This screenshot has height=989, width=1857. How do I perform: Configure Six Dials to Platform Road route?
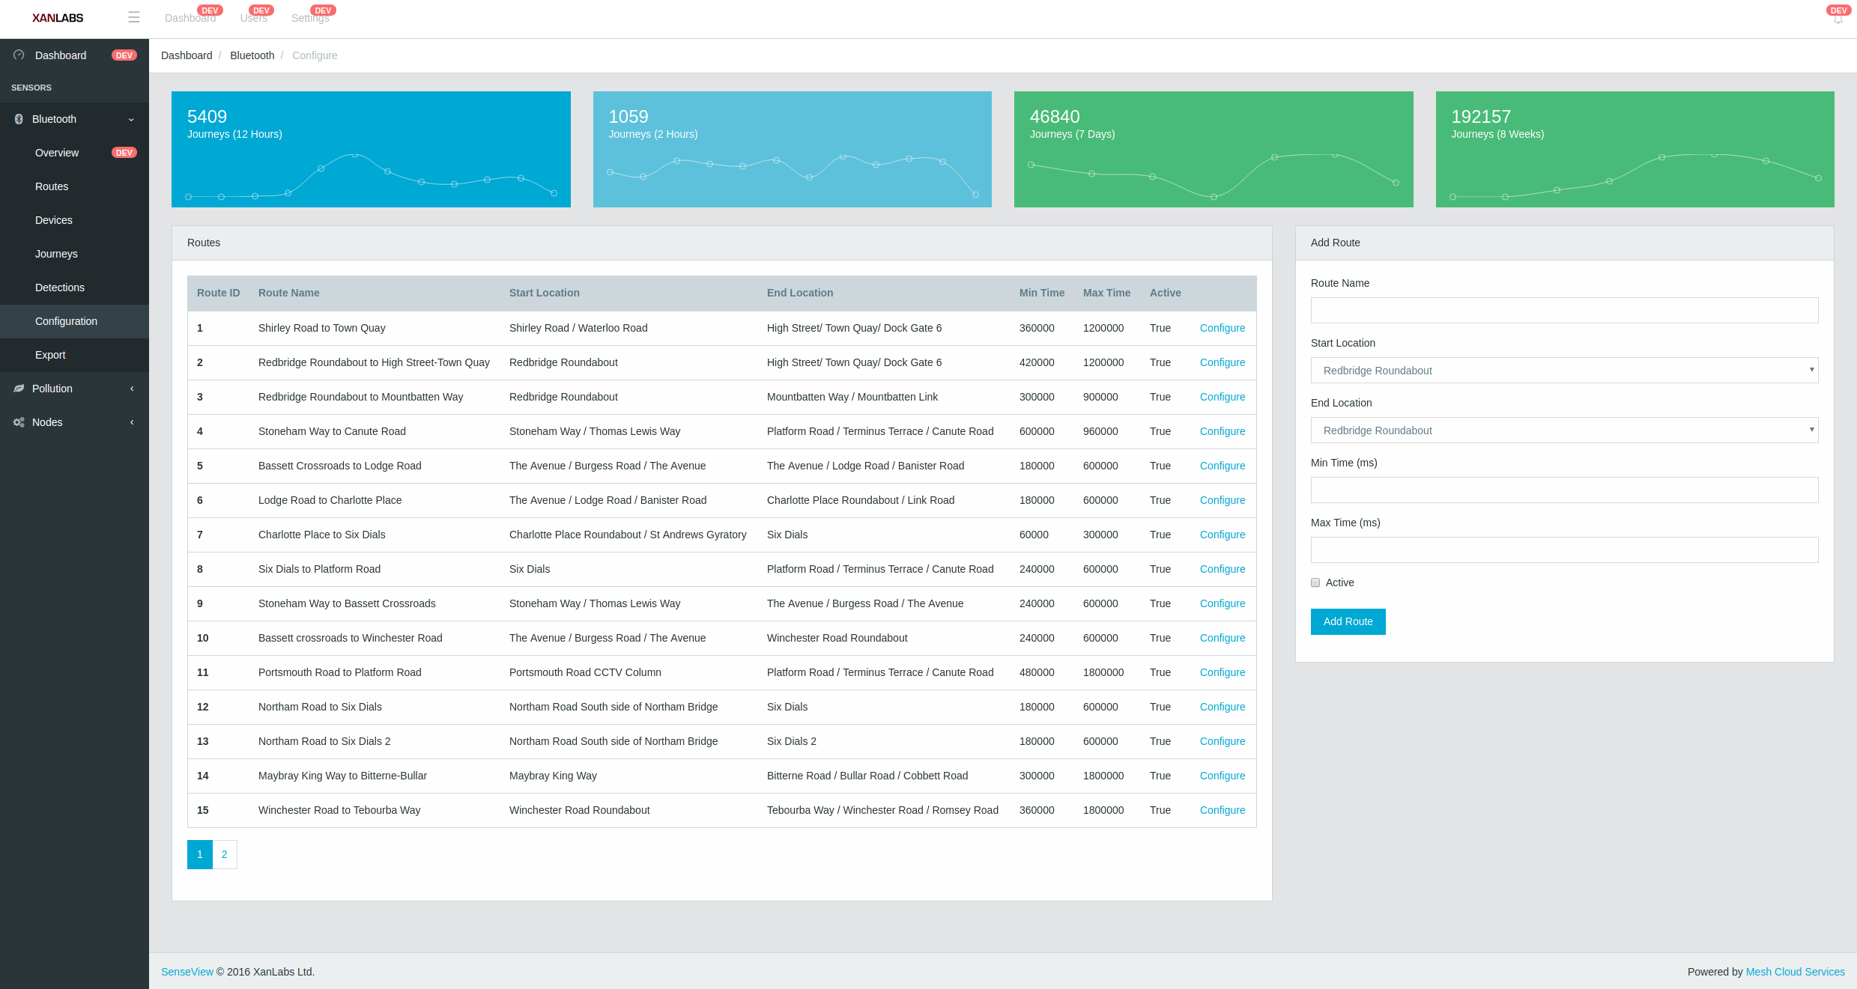(1222, 569)
